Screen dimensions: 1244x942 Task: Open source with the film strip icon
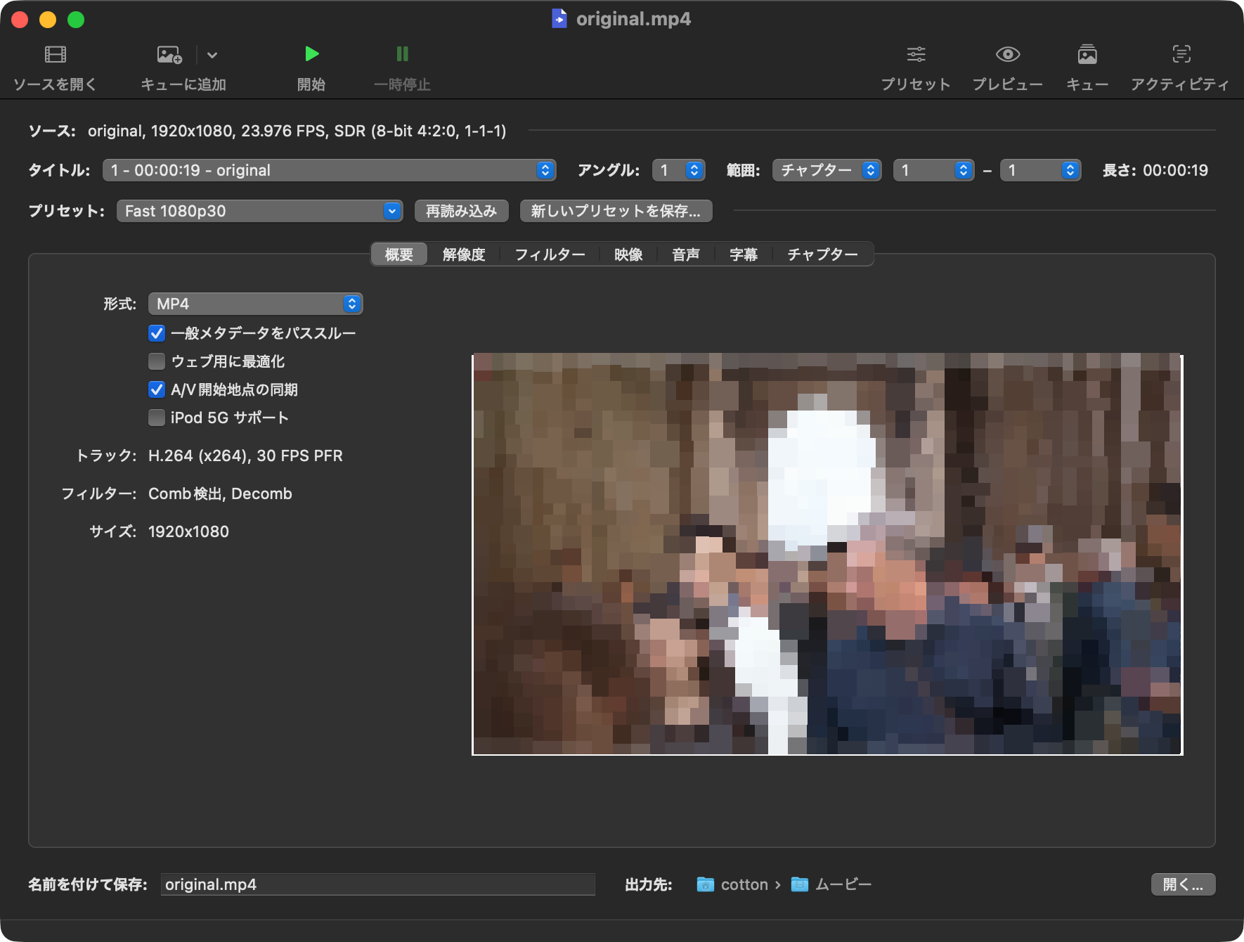pyautogui.click(x=55, y=54)
